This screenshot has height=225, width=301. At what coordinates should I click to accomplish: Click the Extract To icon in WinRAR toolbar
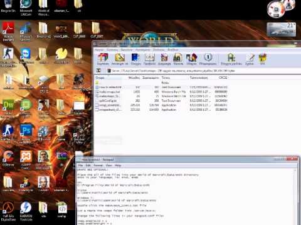(120, 59)
